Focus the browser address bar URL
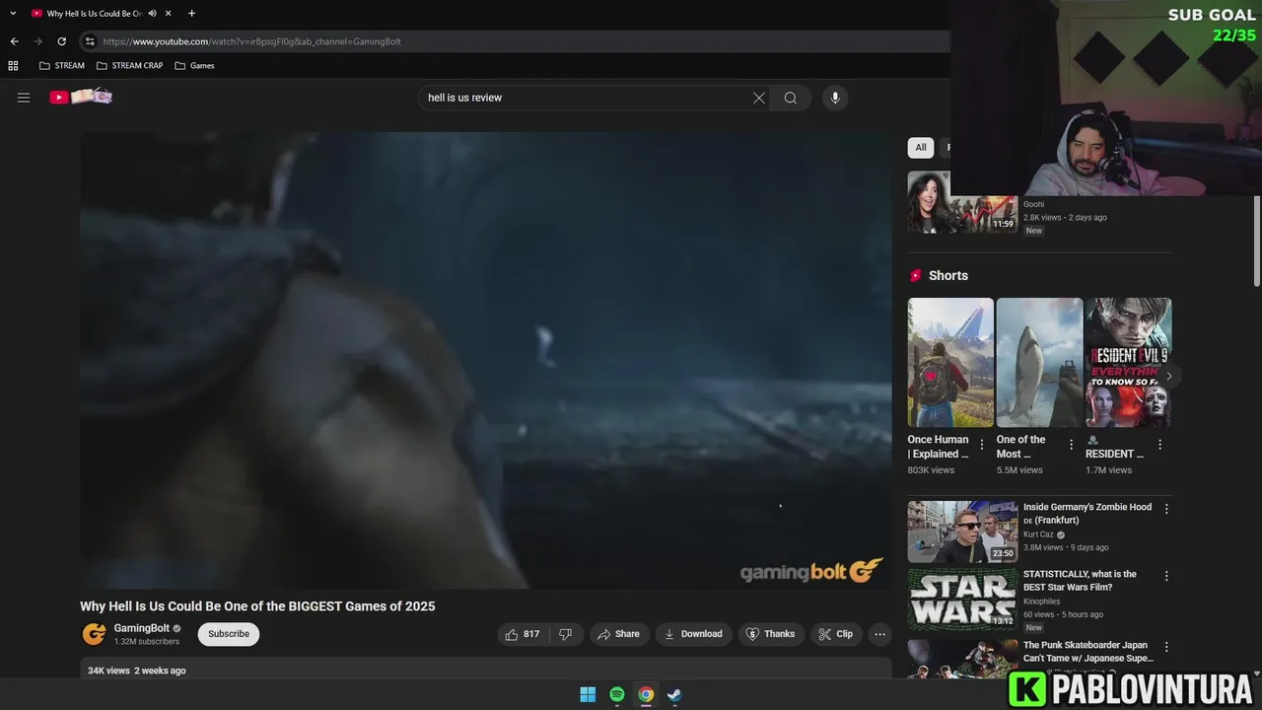1262x710 pixels. point(251,41)
